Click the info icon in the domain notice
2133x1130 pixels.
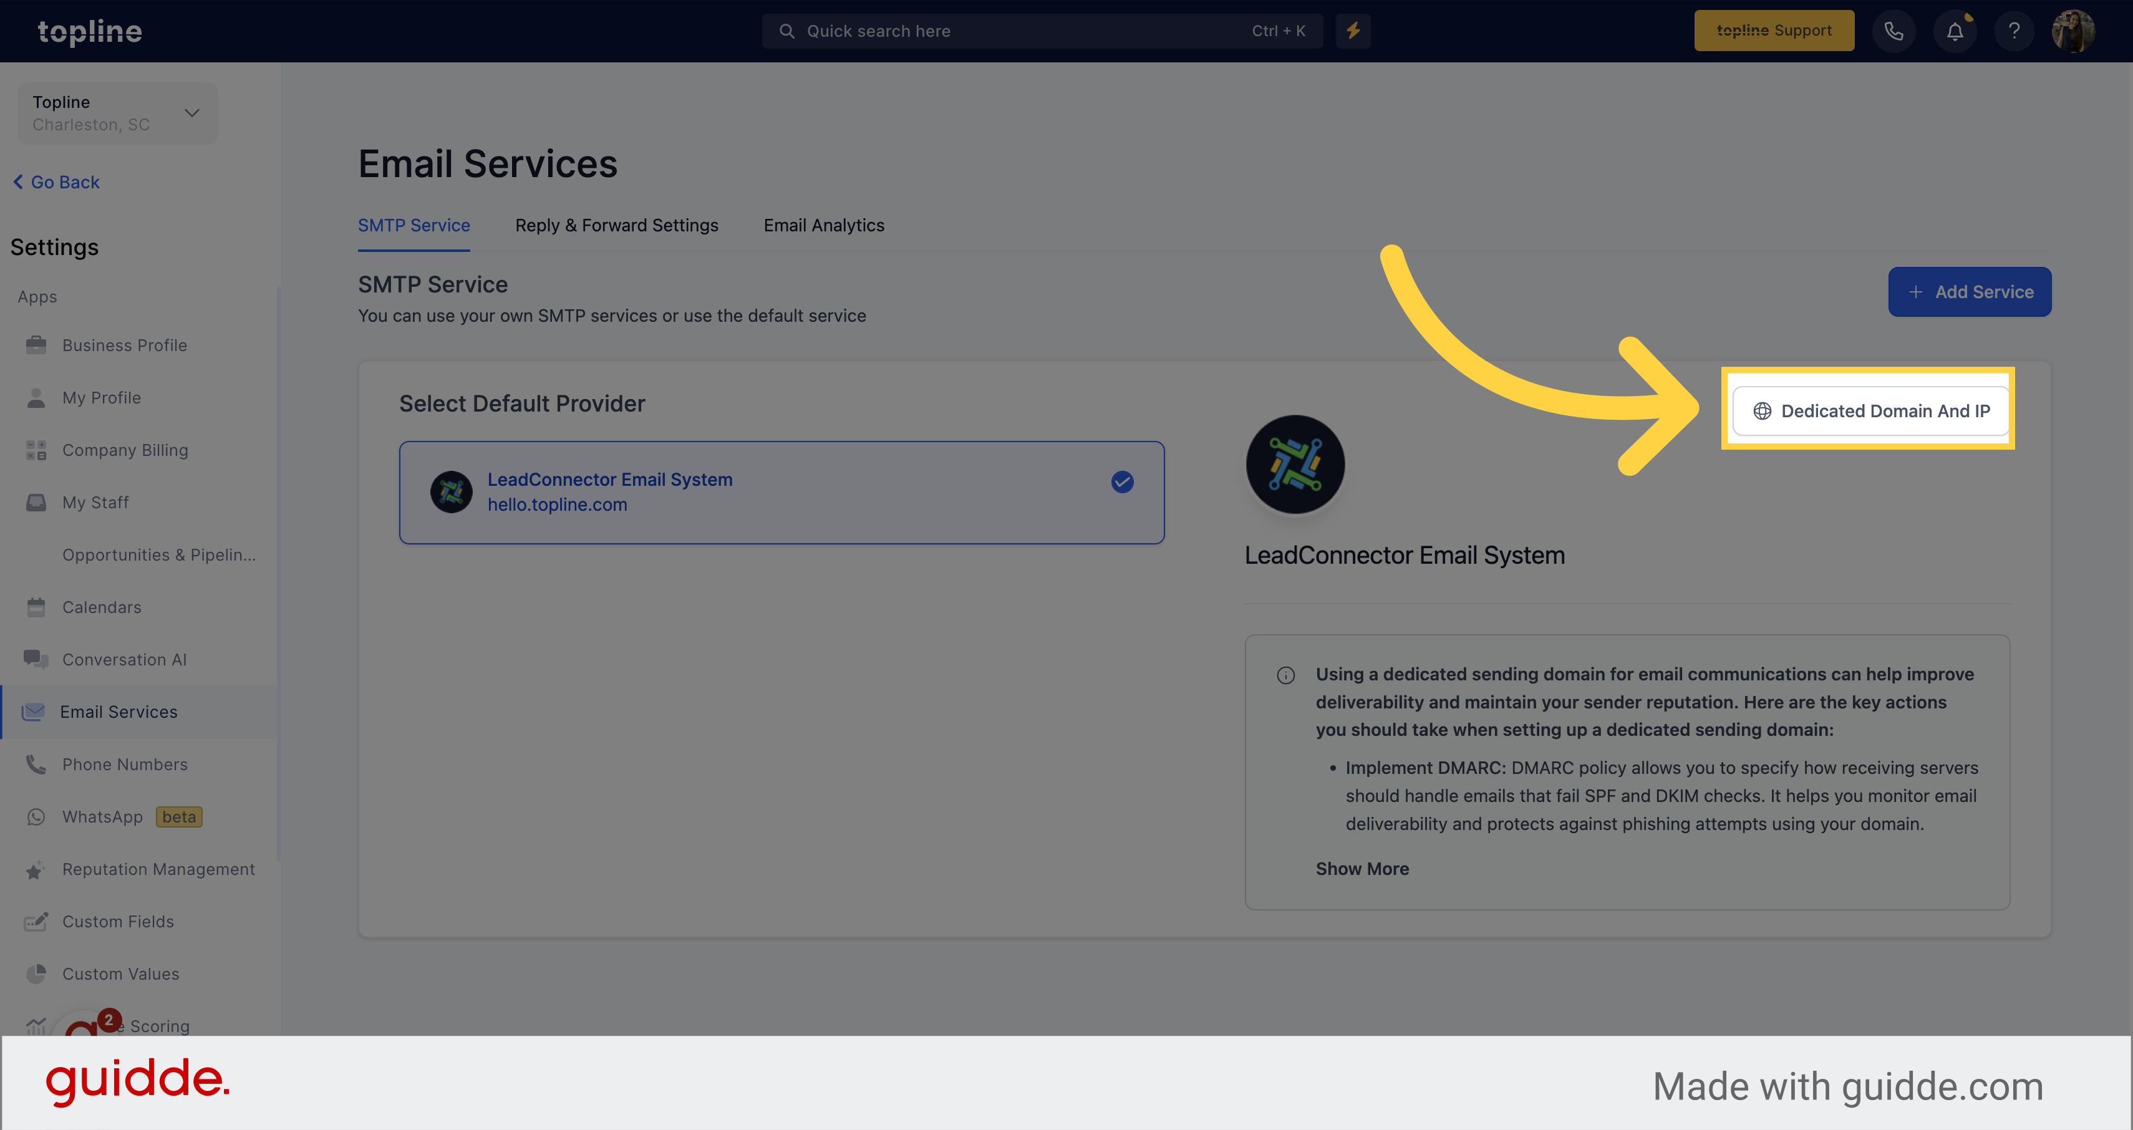tap(1285, 675)
